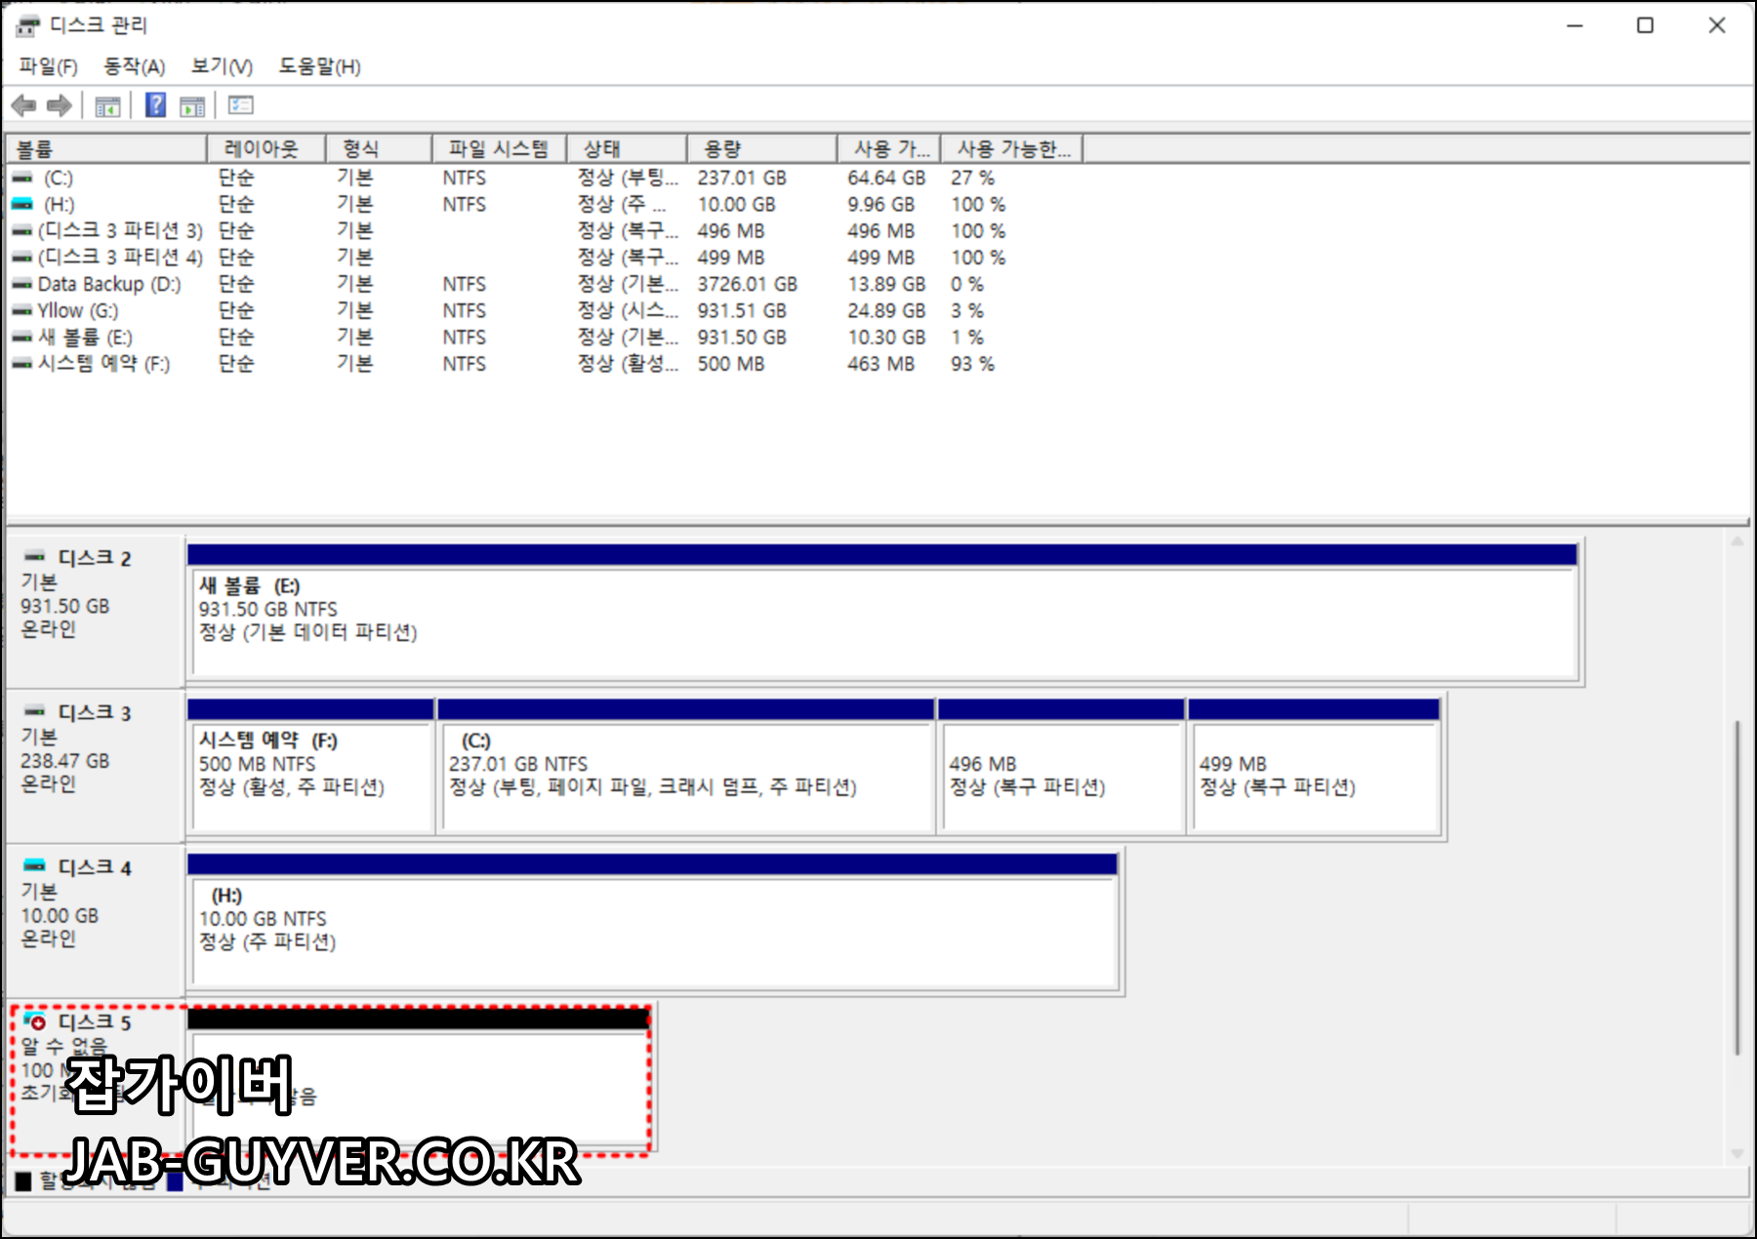Click the Disk 3 drive icon

tap(35, 711)
